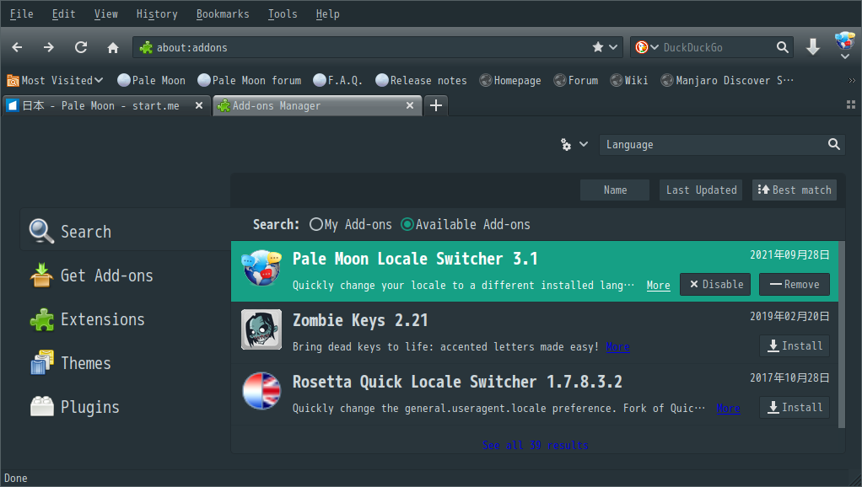Install Rosetta Quick Locale Switcher
The width and height of the screenshot is (862, 487).
coord(795,408)
